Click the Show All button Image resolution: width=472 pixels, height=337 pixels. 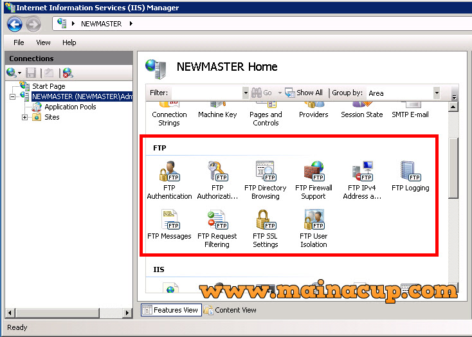[x=304, y=93]
